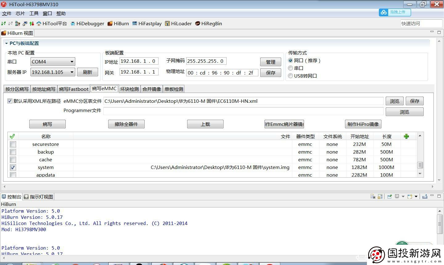This screenshot has height=265, width=444.
Task: Open HiTool平台 home perspective
Action: click(x=51, y=23)
